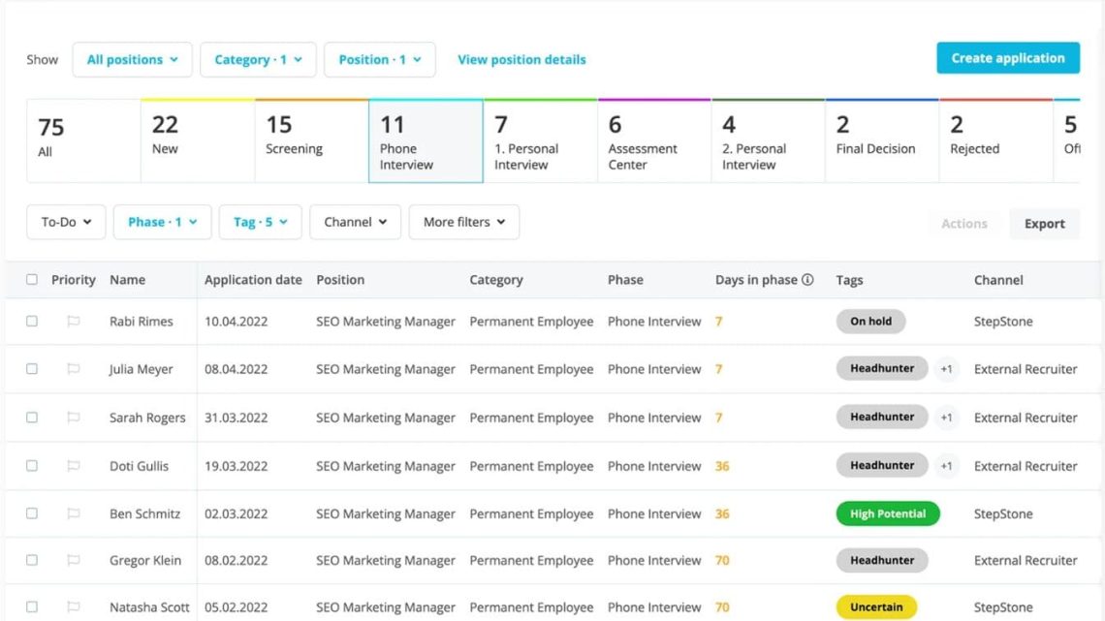
Task: Check the row checkbox for Julia Meyer
Action: tap(33, 369)
